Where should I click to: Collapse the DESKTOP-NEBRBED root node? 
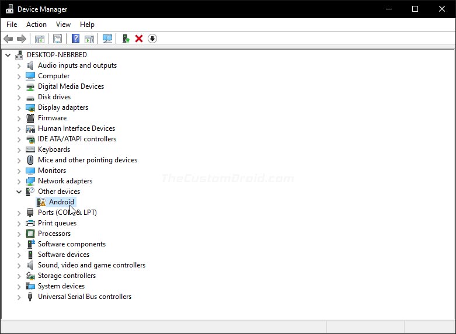[8, 55]
